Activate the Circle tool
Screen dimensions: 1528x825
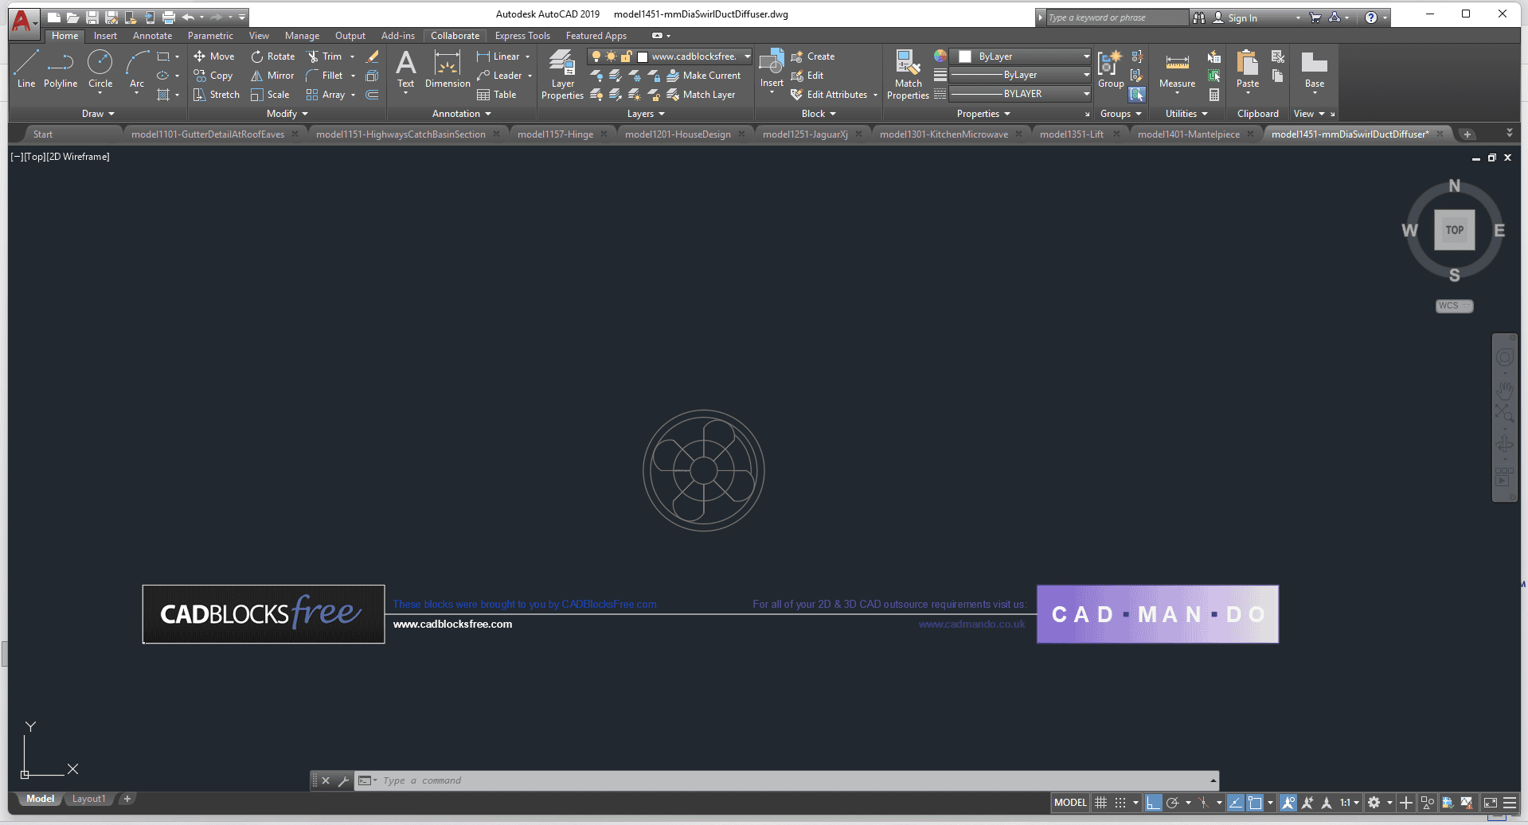click(100, 69)
